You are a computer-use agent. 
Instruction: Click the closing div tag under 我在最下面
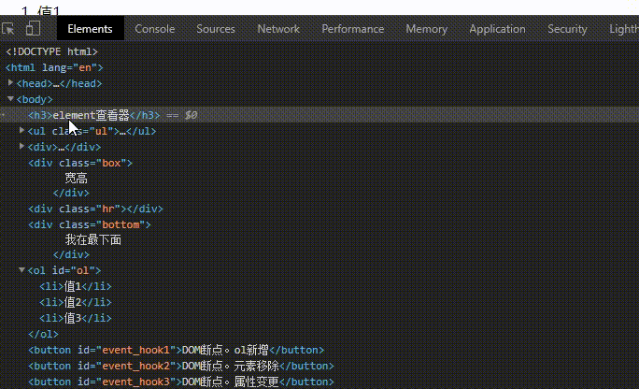71,255
